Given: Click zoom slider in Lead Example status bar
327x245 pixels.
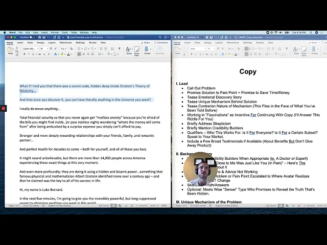Looking at the screenshot, I should tap(149, 206).
